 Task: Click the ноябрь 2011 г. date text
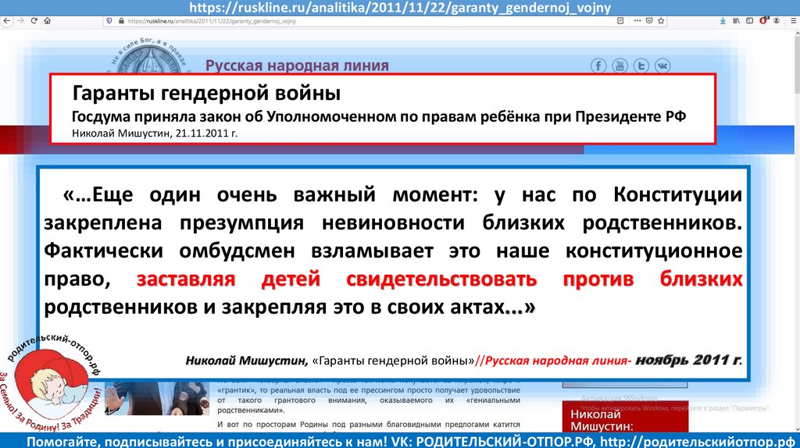(689, 360)
